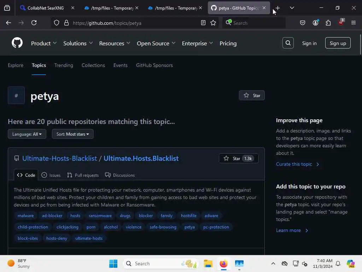Bookmark this page with the star icon
This screenshot has height=272, width=362.
(x=213, y=23)
